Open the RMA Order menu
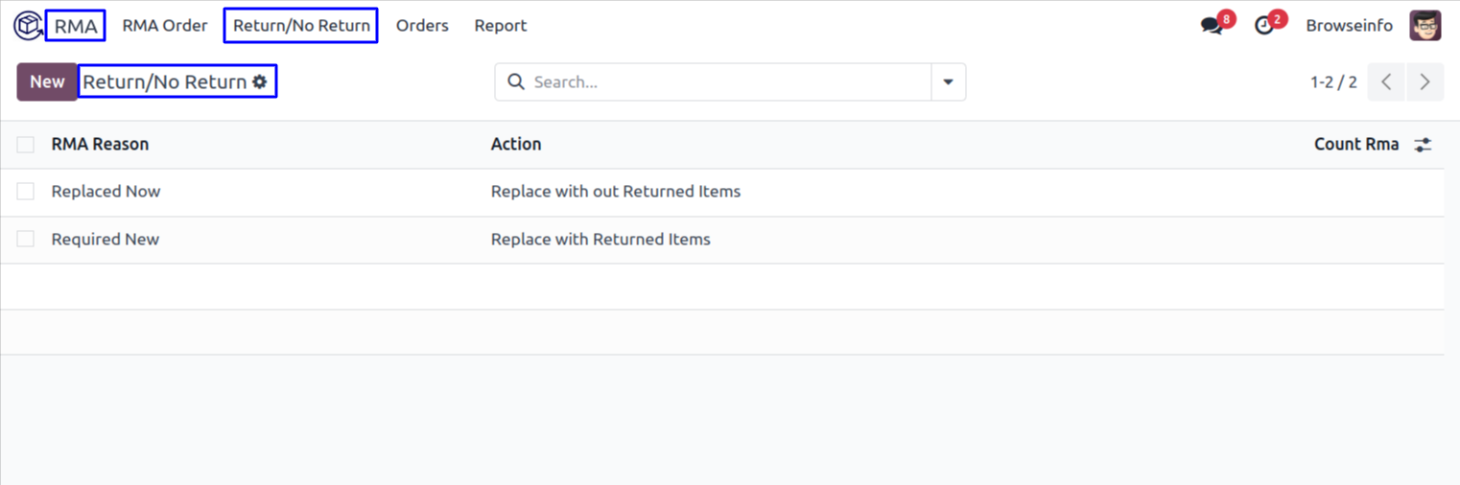This screenshot has width=1460, height=485. click(165, 26)
